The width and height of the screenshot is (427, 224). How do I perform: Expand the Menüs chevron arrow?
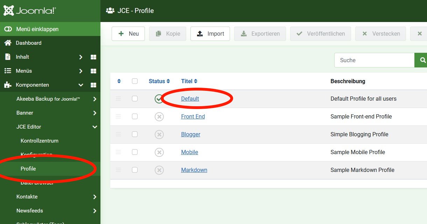(80, 71)
